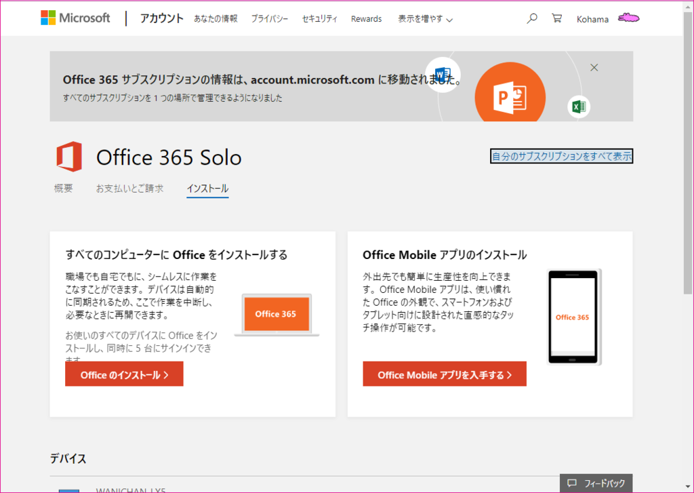Expand the 表示を増やす dropdown
This screenshot has height=493, width=694.
click(425, 19)
